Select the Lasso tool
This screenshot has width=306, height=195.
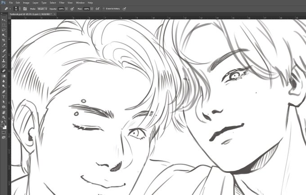click(x=4, y=30)
